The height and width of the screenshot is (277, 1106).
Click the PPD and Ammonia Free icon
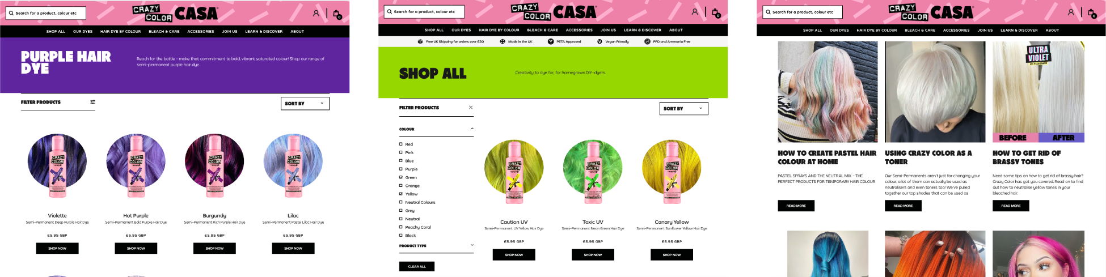(x=647, y=41)
